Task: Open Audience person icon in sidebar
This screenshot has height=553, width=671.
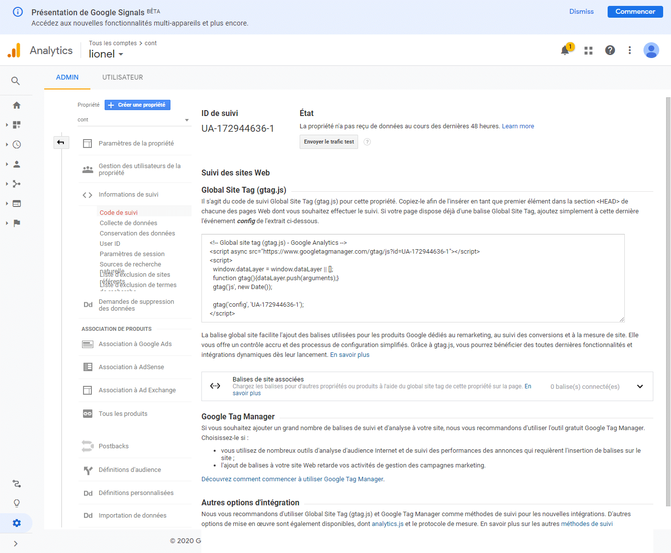Action: tap(17, 164)
